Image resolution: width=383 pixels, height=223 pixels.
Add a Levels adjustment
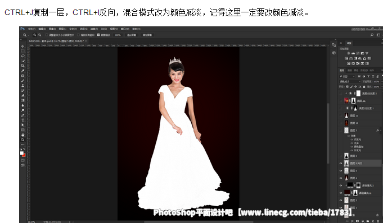353,53
